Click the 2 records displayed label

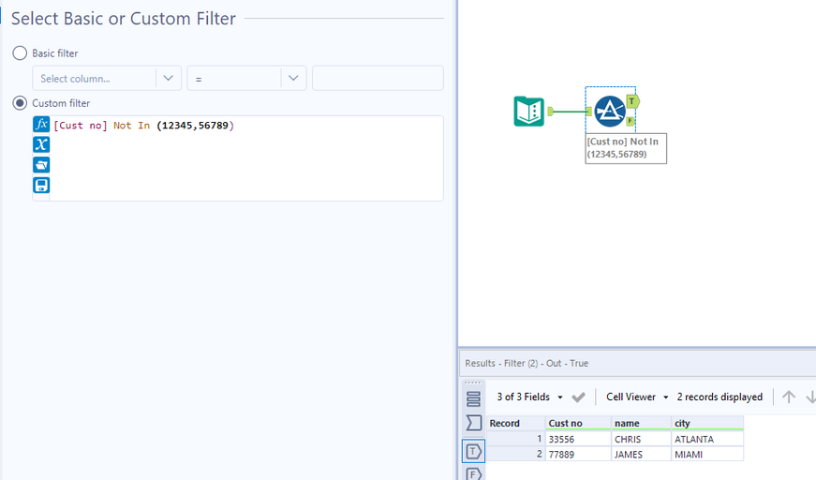[720, 397]
